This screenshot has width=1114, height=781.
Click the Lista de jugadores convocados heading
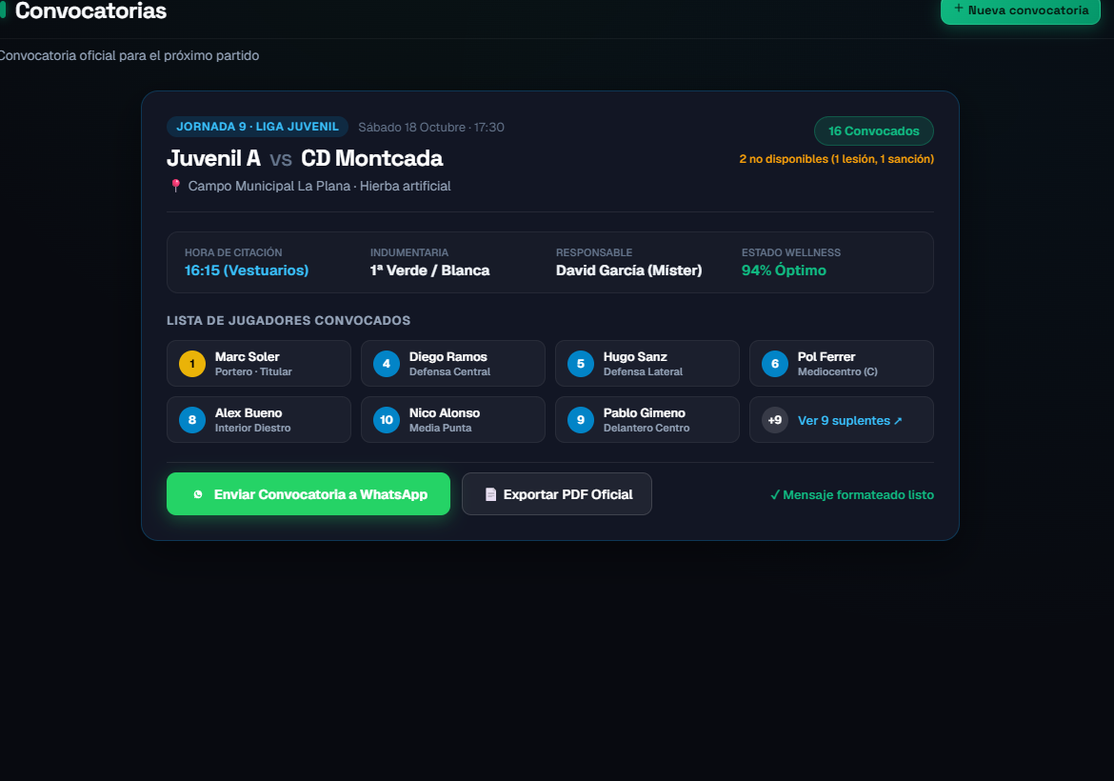point(288,321)
